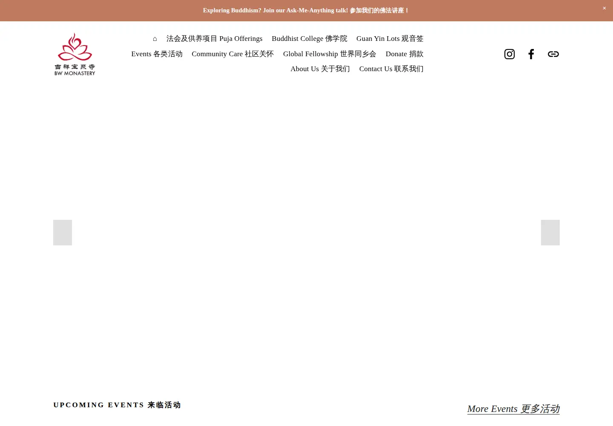Click the Upcoming Events 来临活动 heading
This screenshot has height=426, width=613.
[117, 405]
